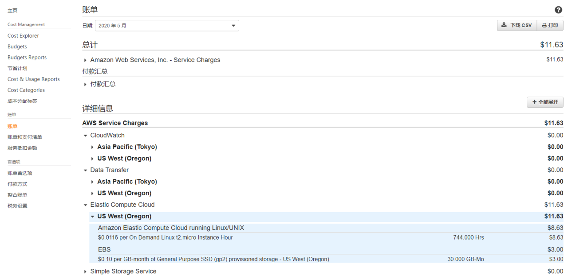The height and width of the screenshot is (279, 568).
Task: Open the orange highlighted 账单 sidebar link
Action: tap(12, 126)
